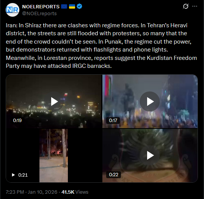
Task: Open the three-dots more options menu
Action: pos(195,6)
